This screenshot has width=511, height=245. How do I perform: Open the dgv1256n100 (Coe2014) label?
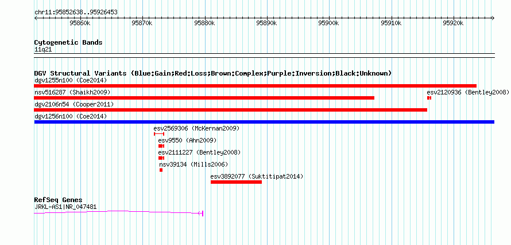tap(71, 116)
